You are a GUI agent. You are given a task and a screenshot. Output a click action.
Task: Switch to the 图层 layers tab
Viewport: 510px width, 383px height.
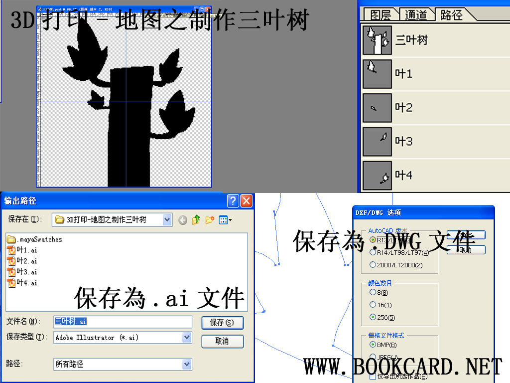coord(381,15)
